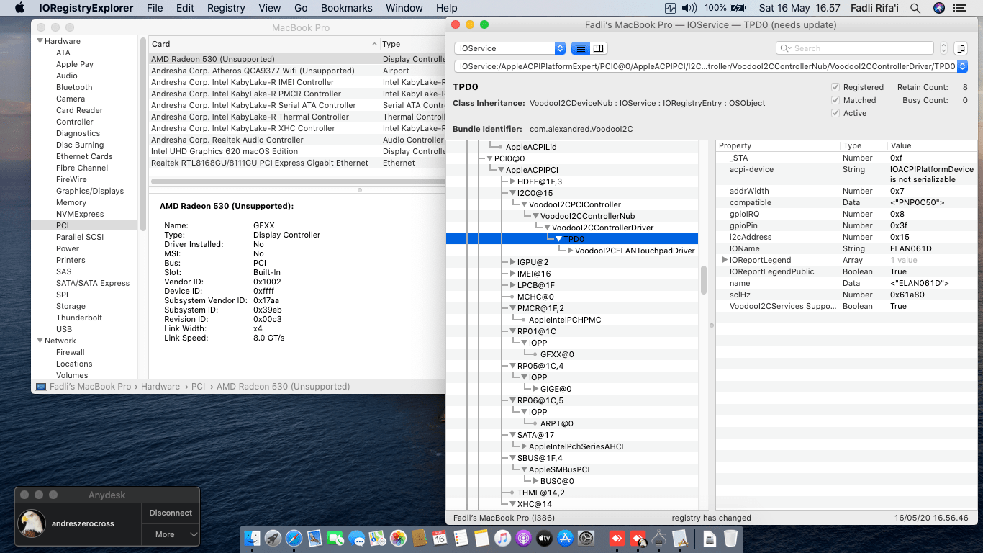
Task: Expand the IGPU@2 node
Action: [512, 262]
